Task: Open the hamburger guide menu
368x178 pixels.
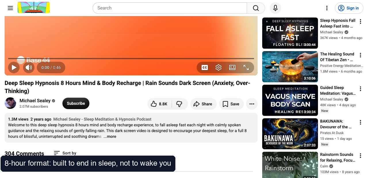Action: coord(10,8)
